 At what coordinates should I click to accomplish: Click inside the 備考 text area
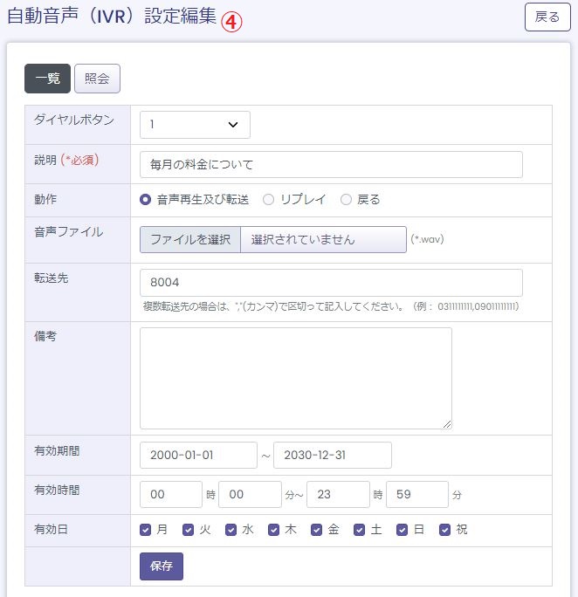295,378
